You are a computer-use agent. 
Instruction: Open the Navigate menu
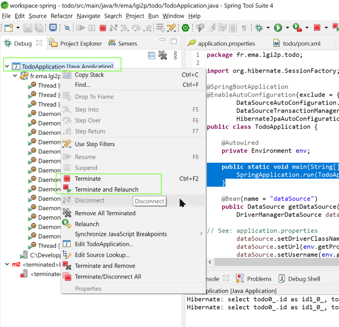88,16
